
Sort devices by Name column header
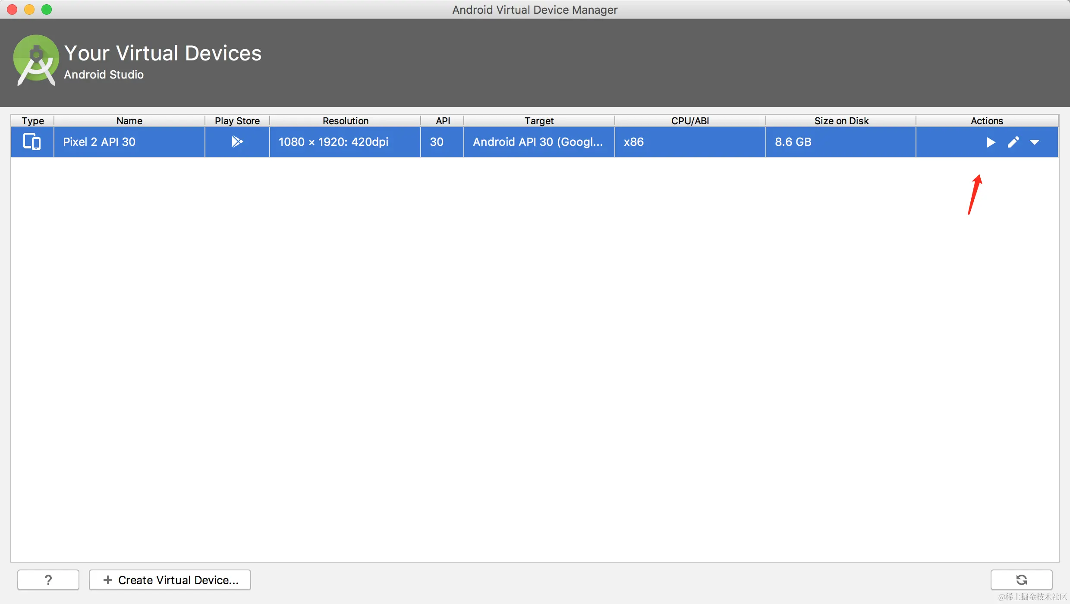129,121
